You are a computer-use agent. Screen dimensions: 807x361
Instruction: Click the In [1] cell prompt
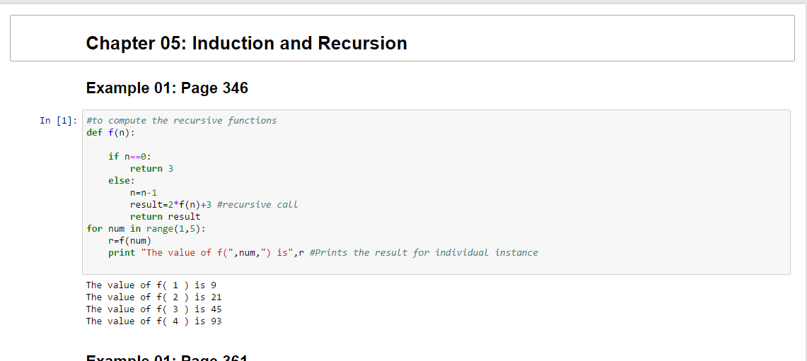(59, 121)
